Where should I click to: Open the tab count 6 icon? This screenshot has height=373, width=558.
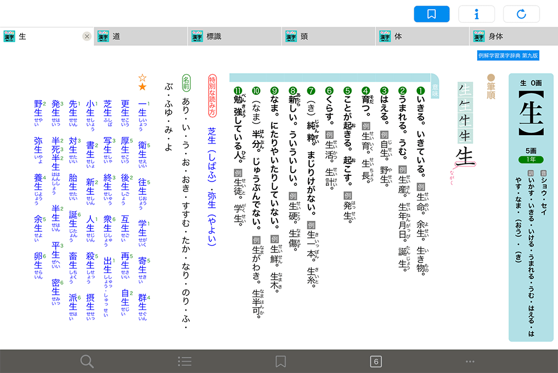coord(376,361)
